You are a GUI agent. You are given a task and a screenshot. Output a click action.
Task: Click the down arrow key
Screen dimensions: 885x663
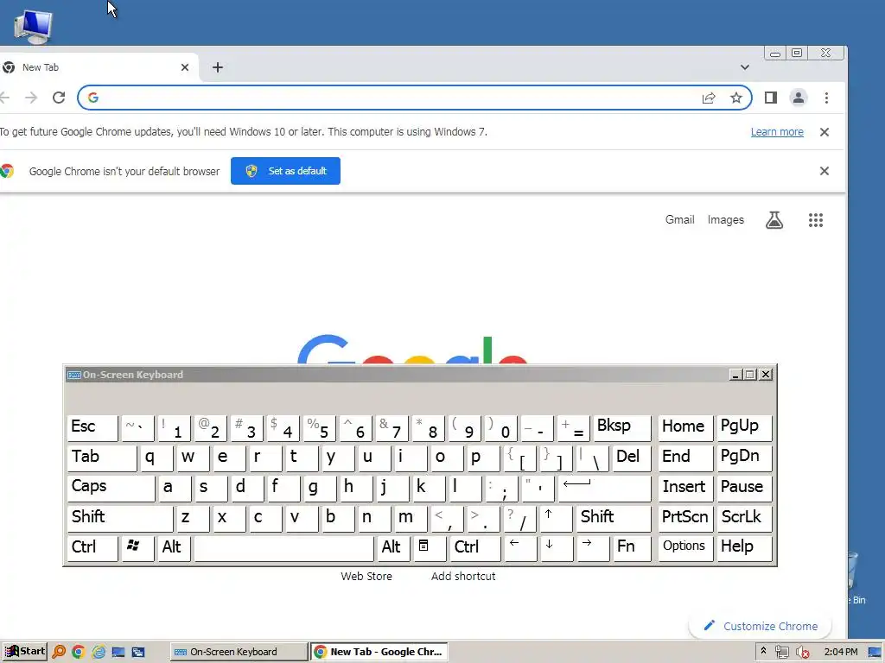(557, 548)
